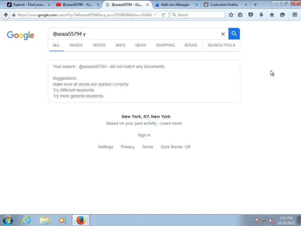
Task: Click the Firefox taskbar button
Action: 81,220
